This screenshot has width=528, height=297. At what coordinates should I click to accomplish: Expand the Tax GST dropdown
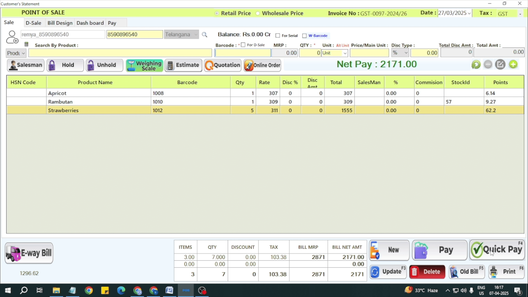[x=520, y=14]
